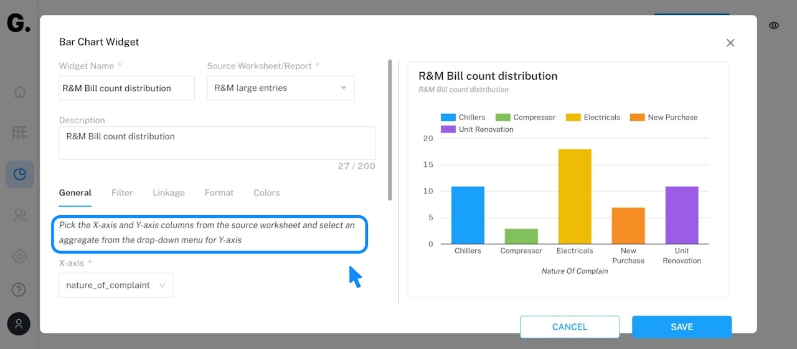Click the Electricals yellow legend swatch
Image resolution: width=797 pixels, height=349 pixels.
click(x=573, y=118)
